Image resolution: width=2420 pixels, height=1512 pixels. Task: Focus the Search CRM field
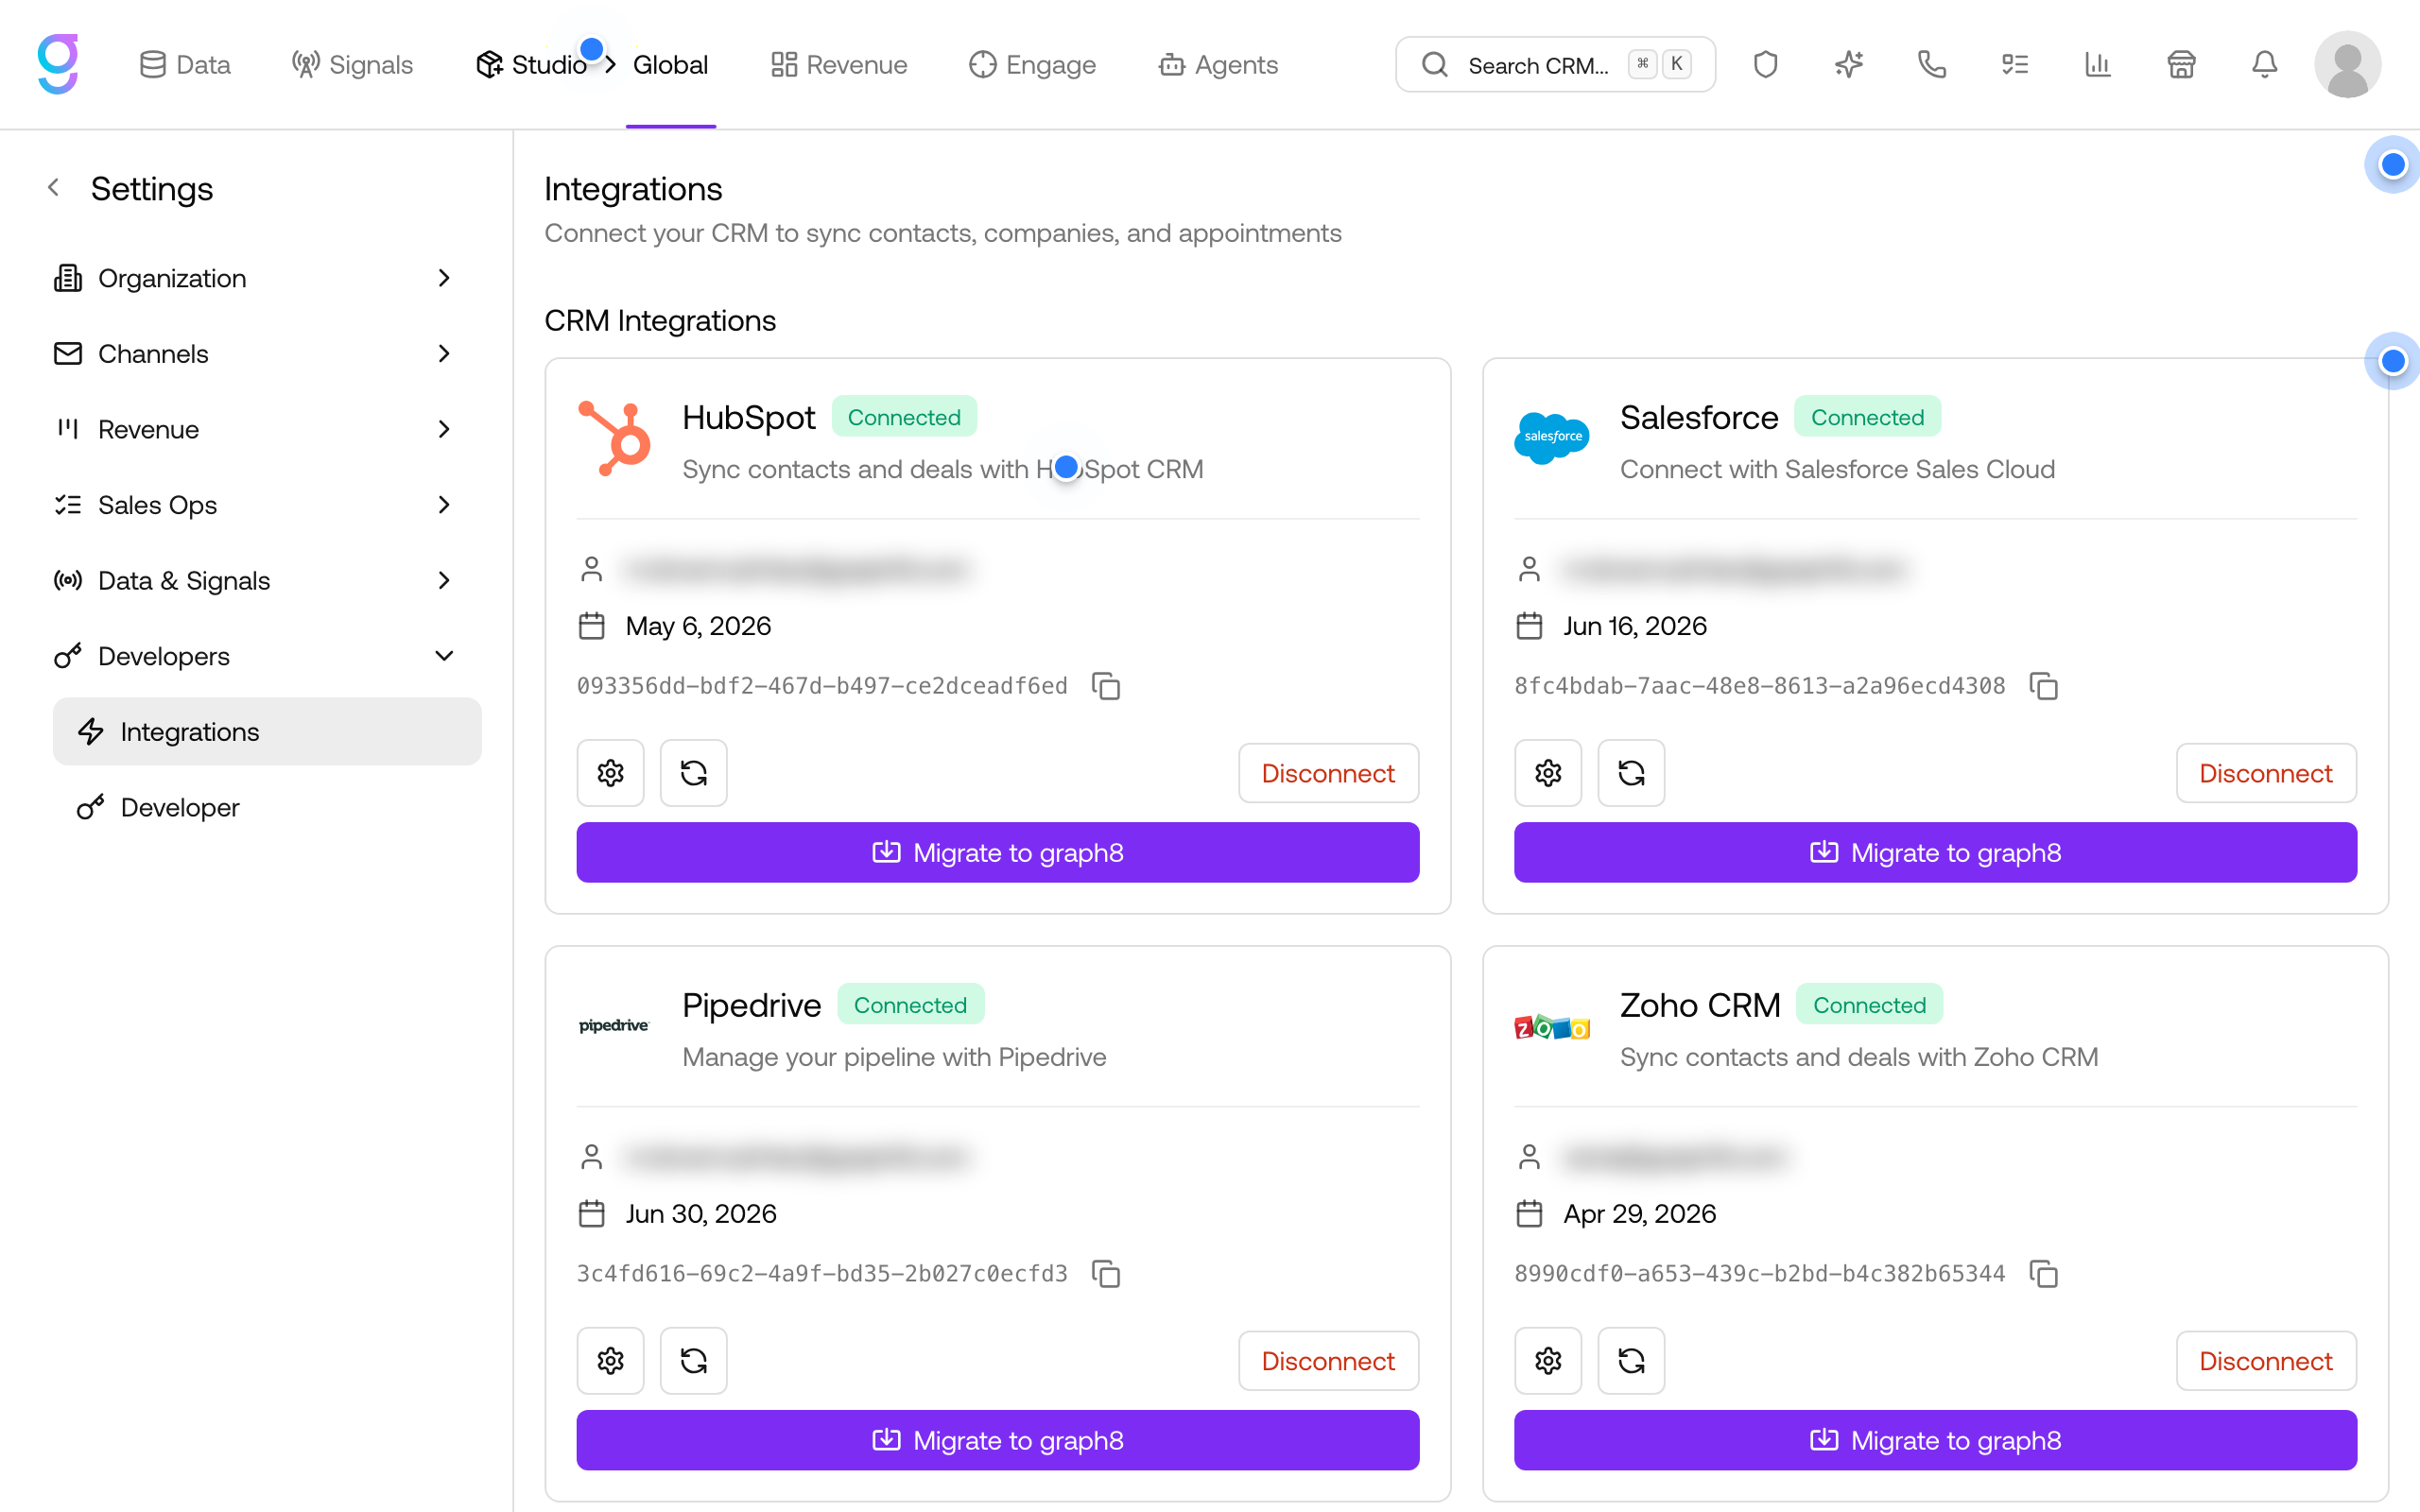coord(1555,65)
